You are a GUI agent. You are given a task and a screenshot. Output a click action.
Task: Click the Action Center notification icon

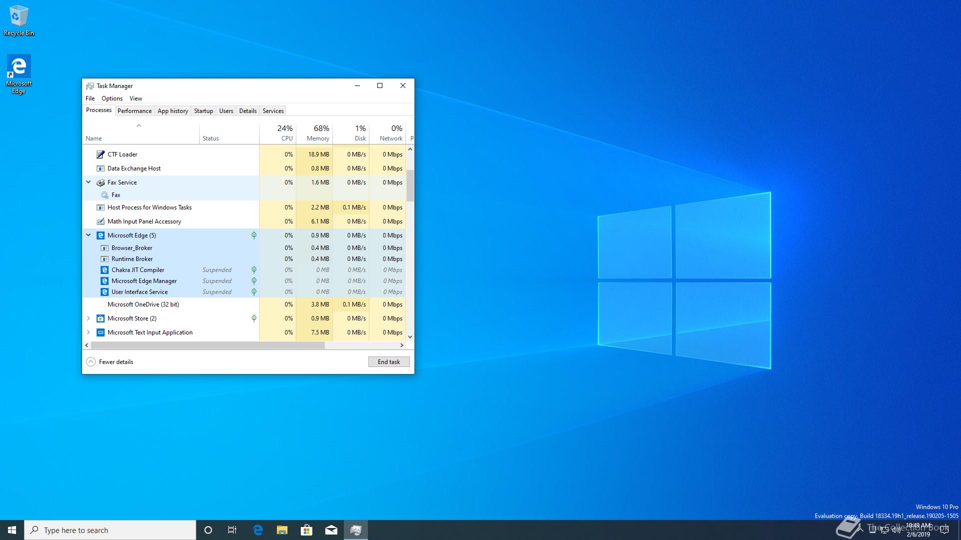coord(944,530)
